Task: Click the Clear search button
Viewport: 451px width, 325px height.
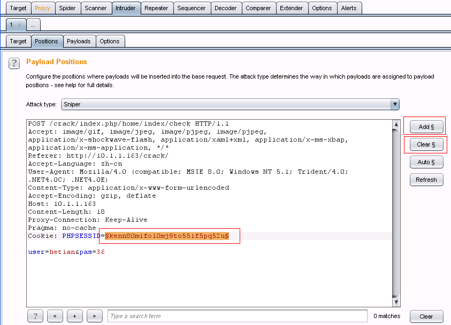Action: 426,316
